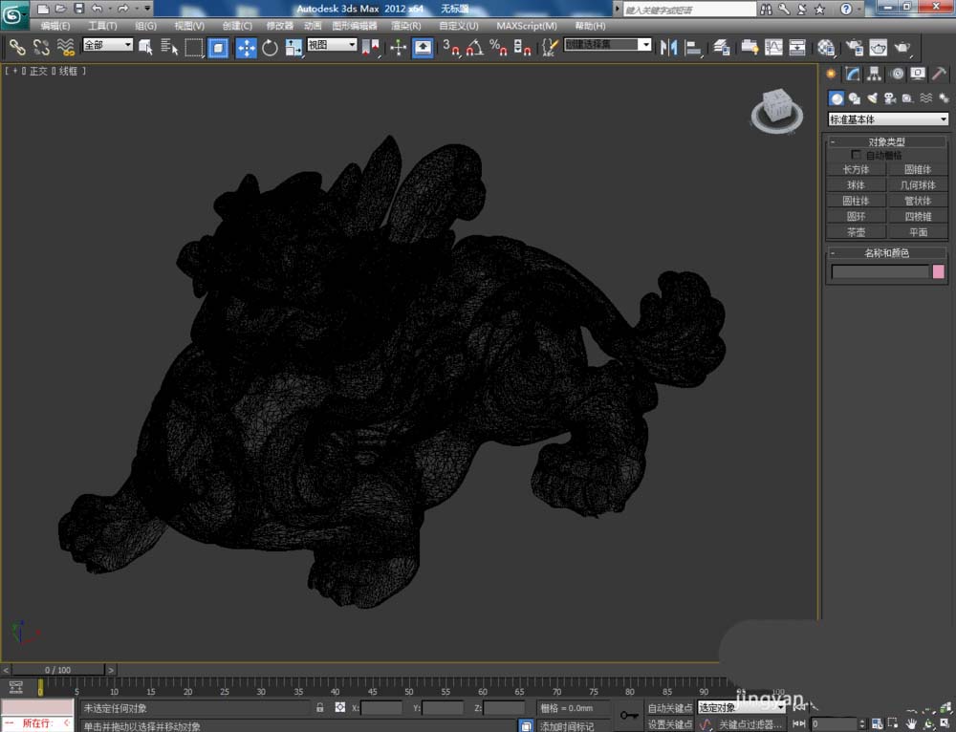Click the 长方体 box primitive button
Viewport: 956px width, 732px height.
(x=856, y=170)
